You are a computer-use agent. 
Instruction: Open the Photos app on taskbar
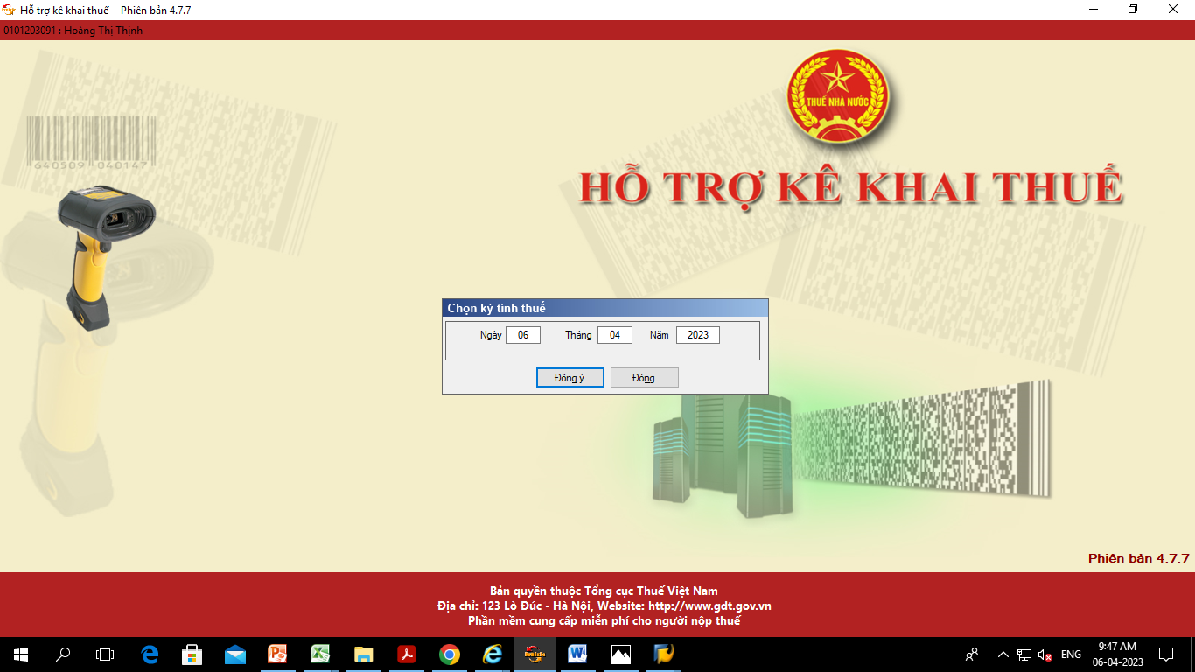coord(621,654)
